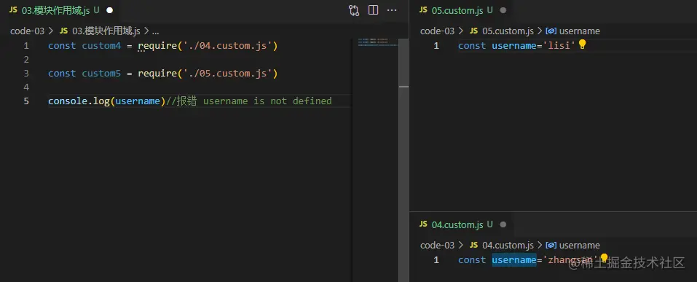Viewport: 697px width, 282px height.
Task: Click empty line 4 in left editor
Action: click(200, 87)
